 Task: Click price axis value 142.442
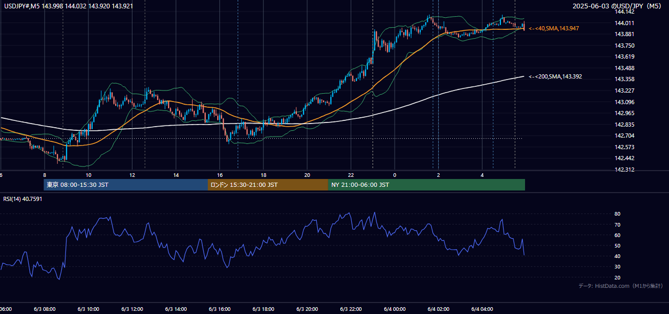point(624,158)
